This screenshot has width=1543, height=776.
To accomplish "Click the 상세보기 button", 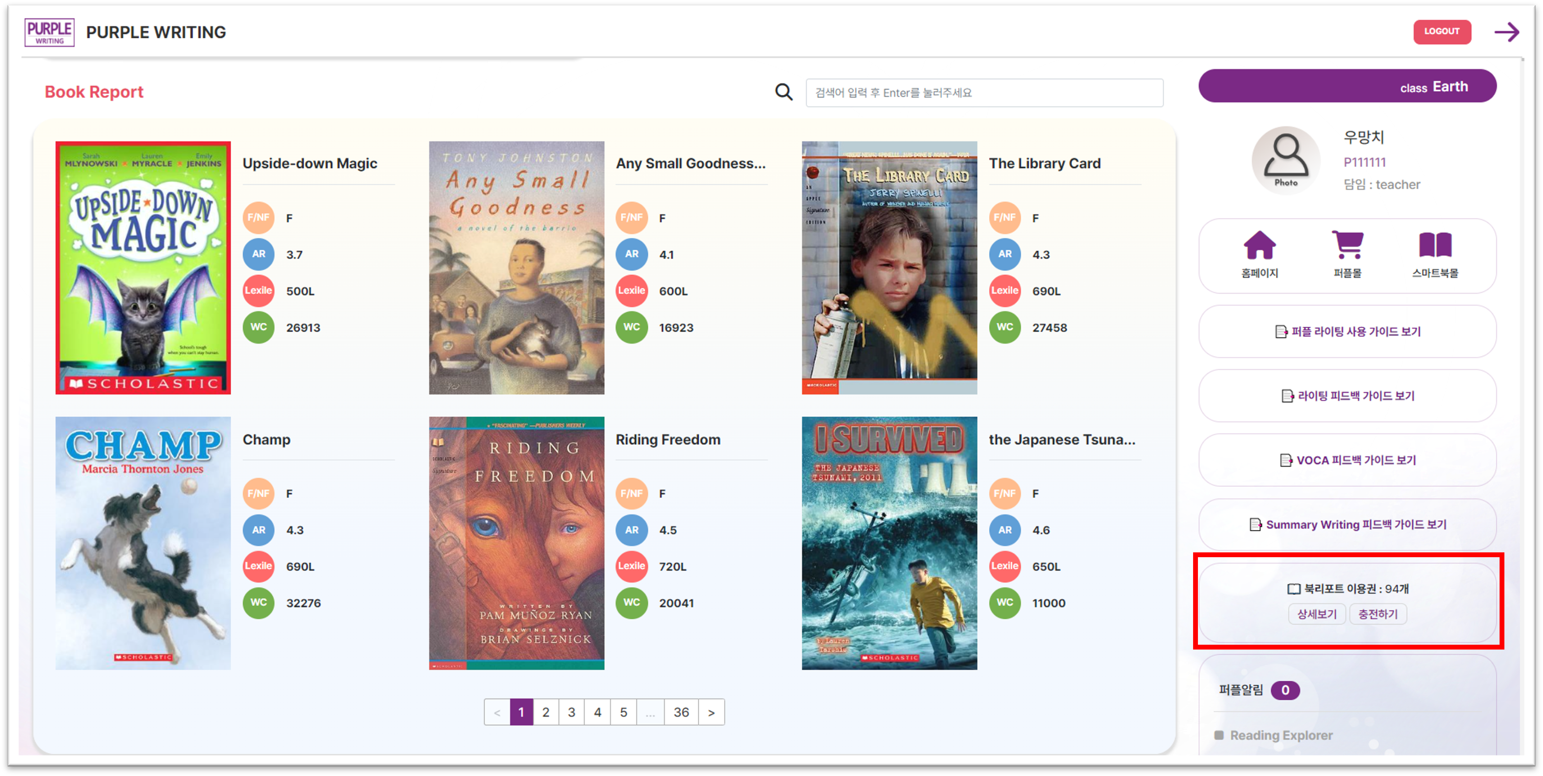I will point(1317,614).
